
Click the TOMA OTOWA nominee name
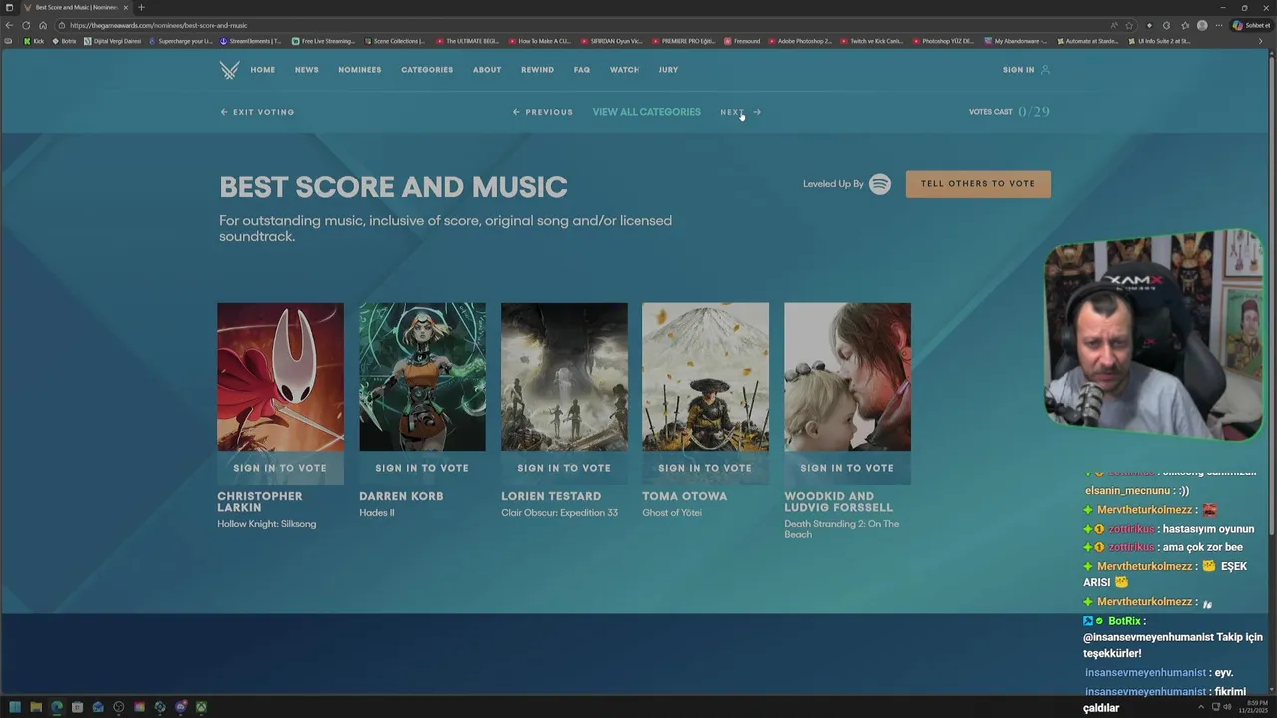pos(685,496)
